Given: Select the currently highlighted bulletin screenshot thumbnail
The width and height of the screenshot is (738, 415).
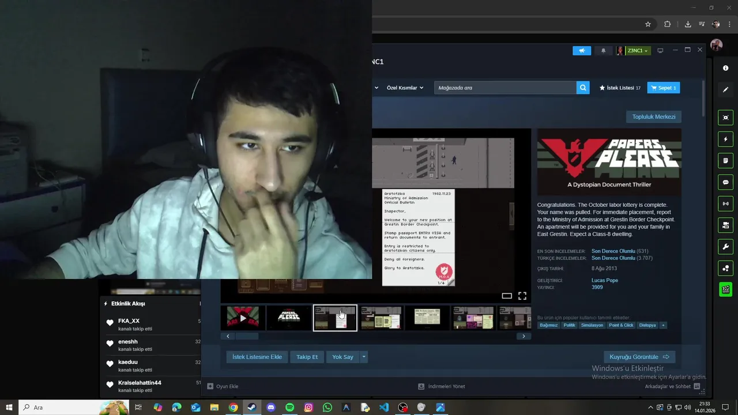Looking at the screenshot, I should 335,318.
